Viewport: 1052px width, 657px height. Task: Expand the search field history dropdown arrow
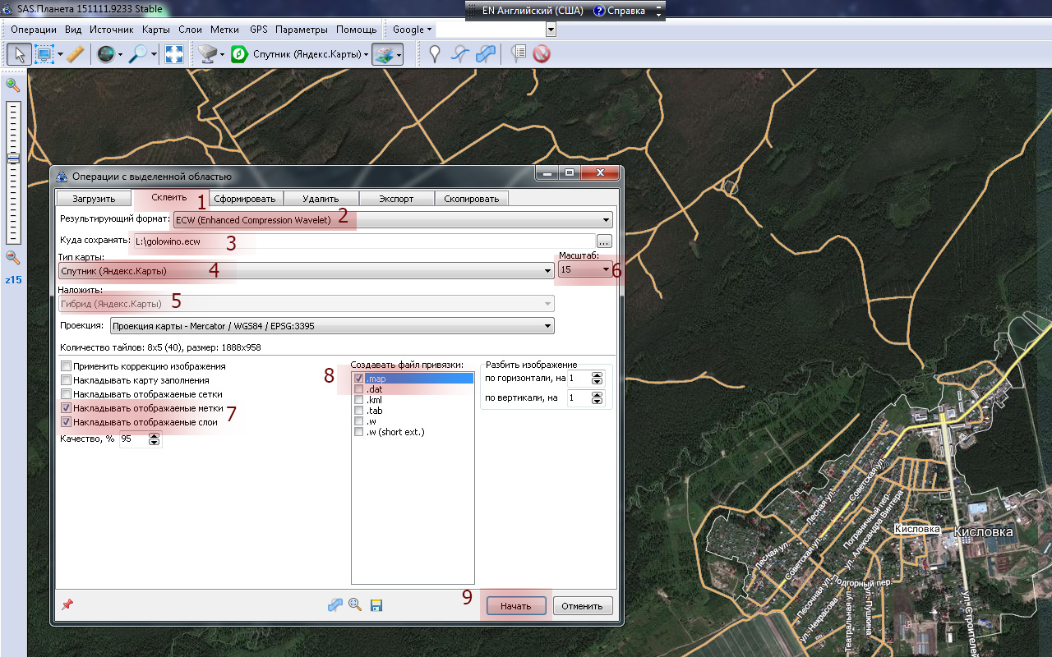pos(551,30)
